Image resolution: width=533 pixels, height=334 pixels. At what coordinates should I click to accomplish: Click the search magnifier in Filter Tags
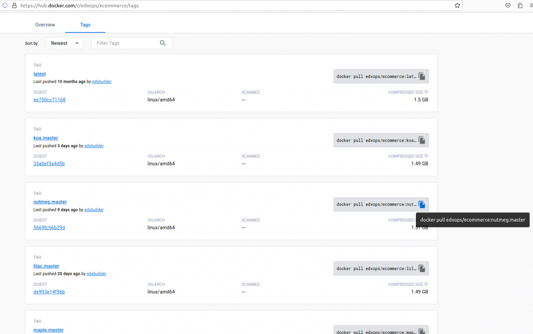tap(163, 43)
